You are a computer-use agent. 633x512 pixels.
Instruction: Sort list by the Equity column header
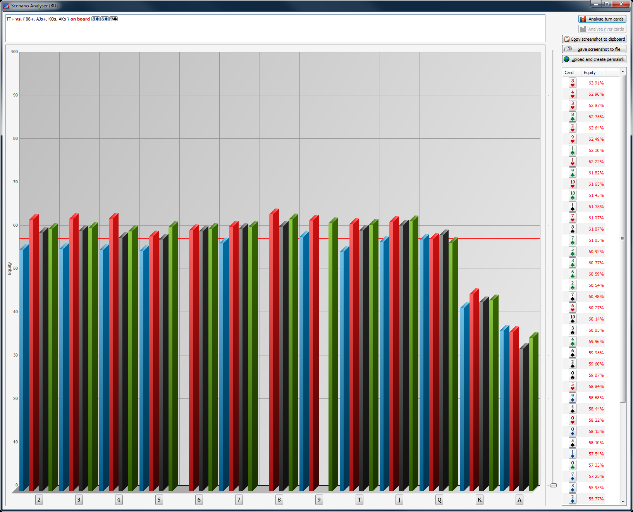tap(593, 72)
